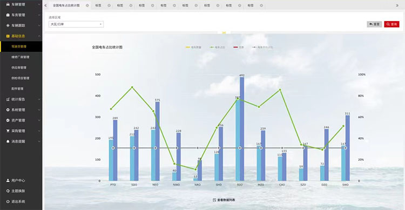405x210 pixels.
Task: Expand the 资产管理 menu chevron
Action: [x=39, y=120]
